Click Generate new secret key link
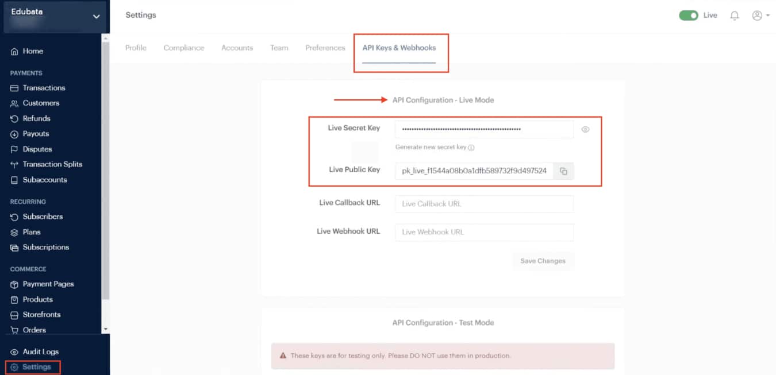The width and height of the screenshot is (776, 375). coord(431,148)
